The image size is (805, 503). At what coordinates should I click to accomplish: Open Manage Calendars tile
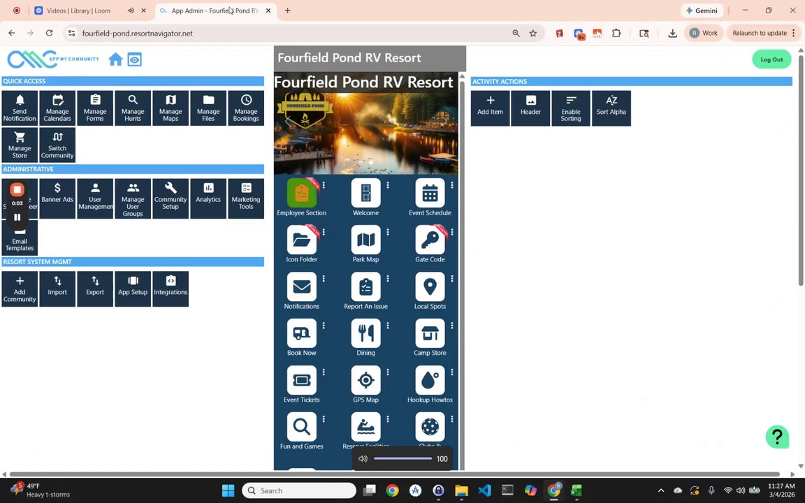[x=57, y=108]
